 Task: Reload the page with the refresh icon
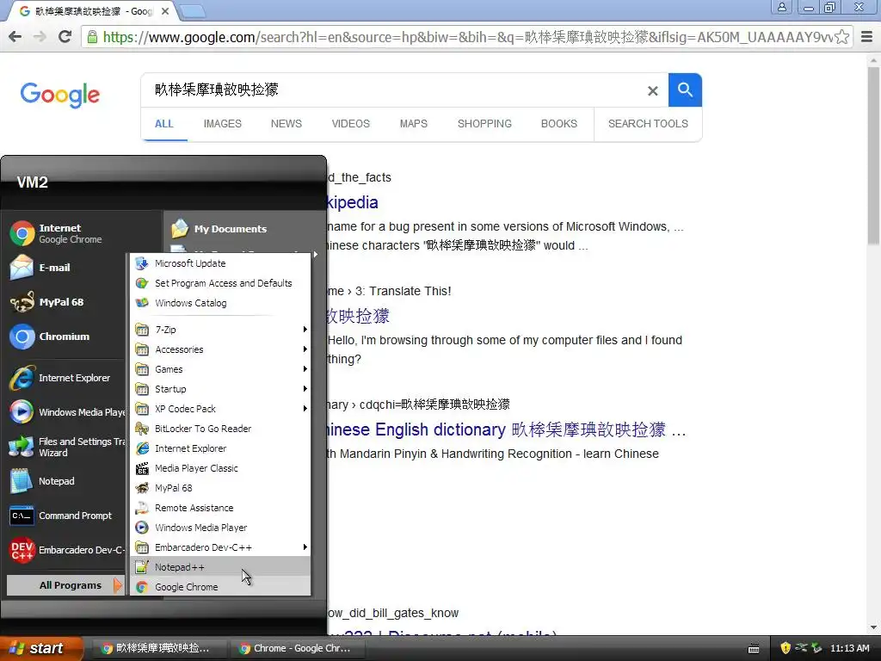(65, 37)
